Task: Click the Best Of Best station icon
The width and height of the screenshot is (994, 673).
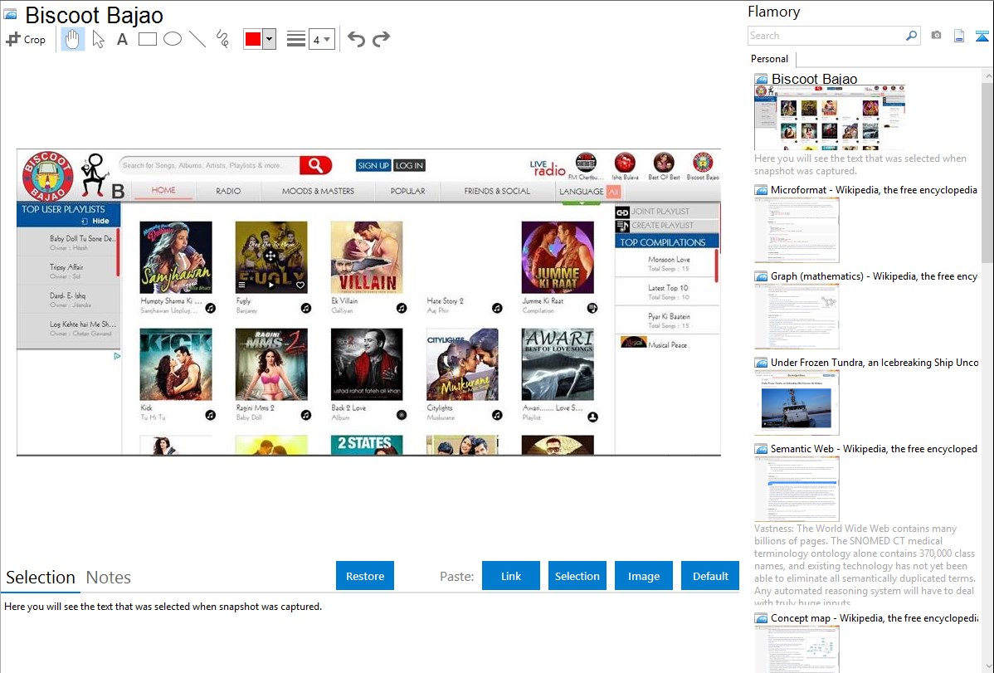Action: click(664, 163)
